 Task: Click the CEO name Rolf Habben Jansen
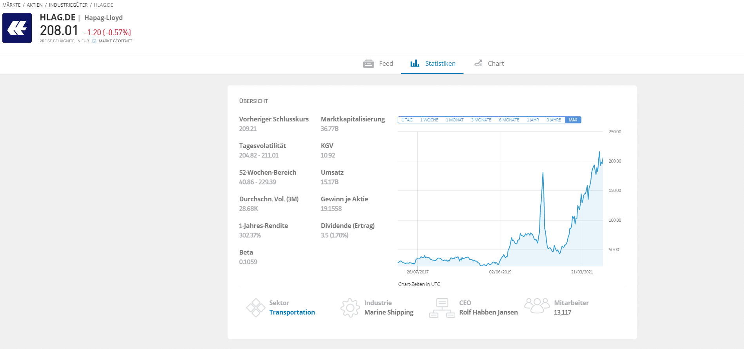coord(489,312)
